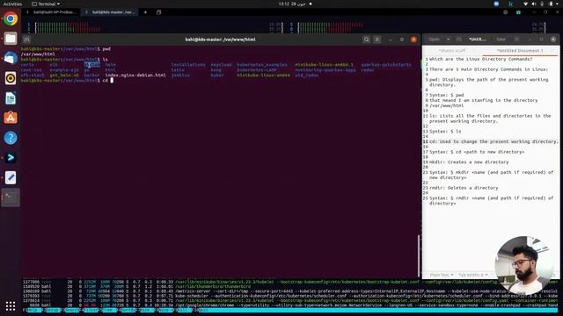Add a new tab with the plus icon
The height and width of the screenshot is (316, 563).
[x=145, y=12]
